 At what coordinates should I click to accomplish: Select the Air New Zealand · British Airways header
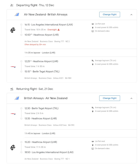point(46,15)
